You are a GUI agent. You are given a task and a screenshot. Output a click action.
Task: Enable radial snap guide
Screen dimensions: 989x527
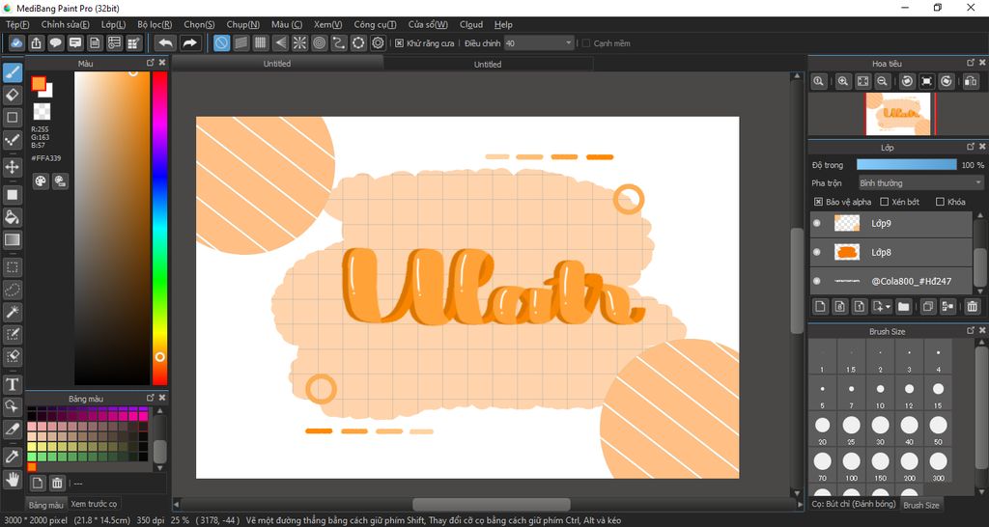click(299, 42)
